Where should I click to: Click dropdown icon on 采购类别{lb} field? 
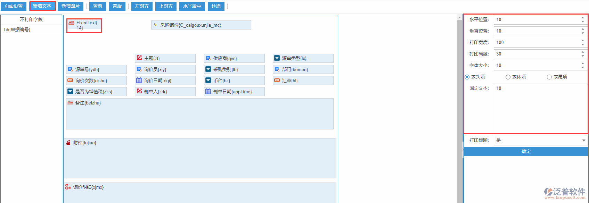208,69
